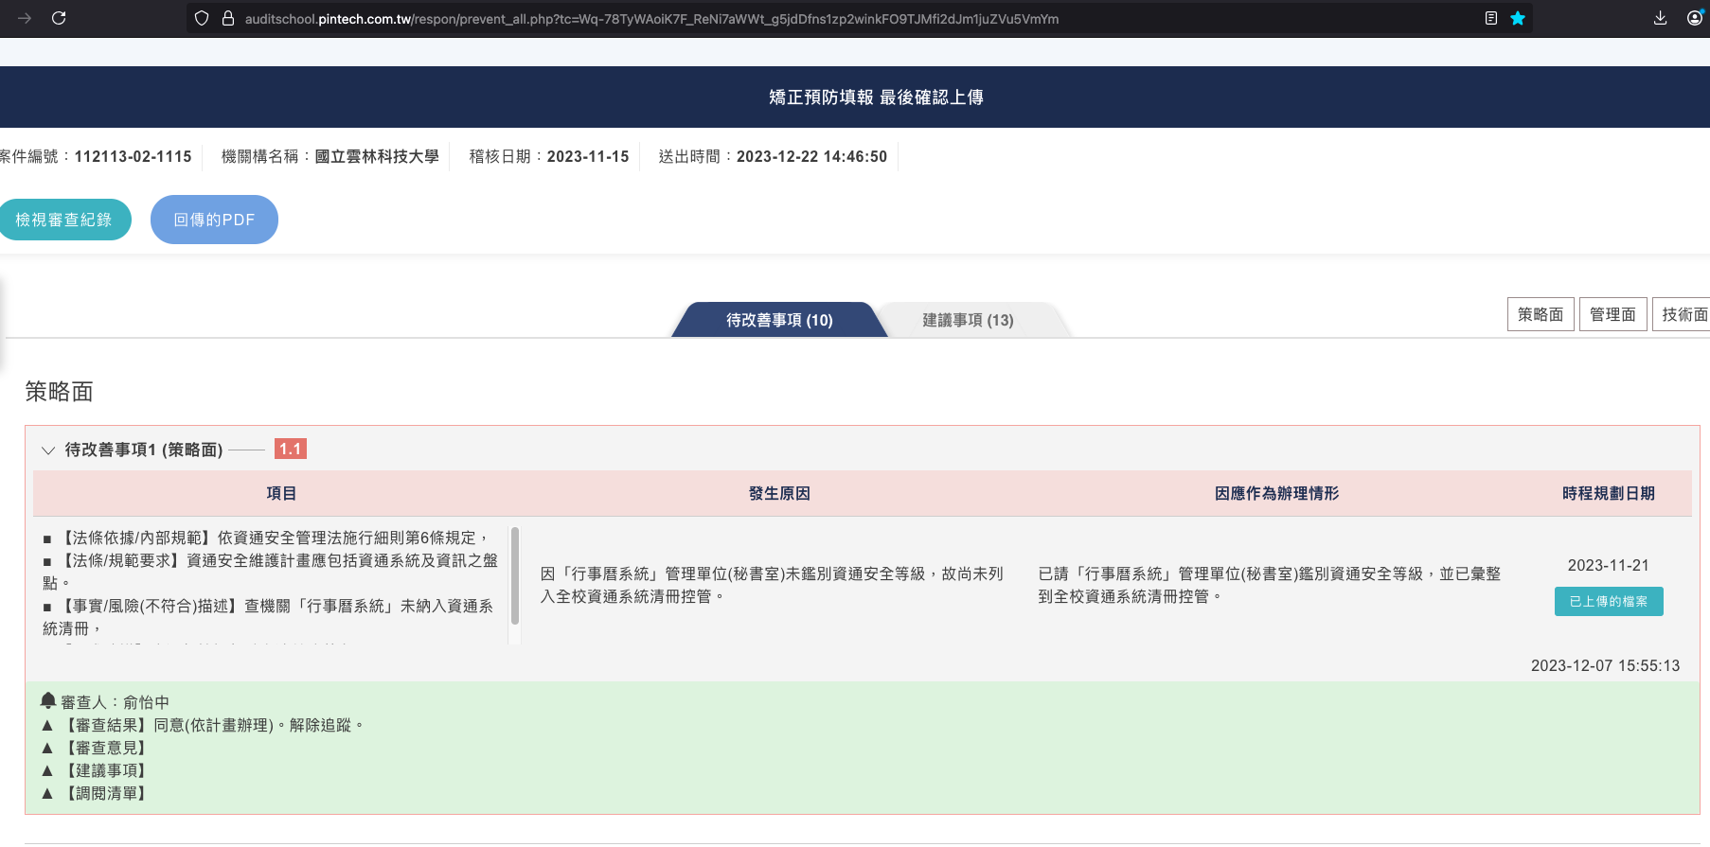Jump to 管理面 section button
1710x847 pixels.
(x=1612, y=314)
